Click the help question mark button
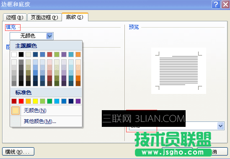 pos(216,5)
